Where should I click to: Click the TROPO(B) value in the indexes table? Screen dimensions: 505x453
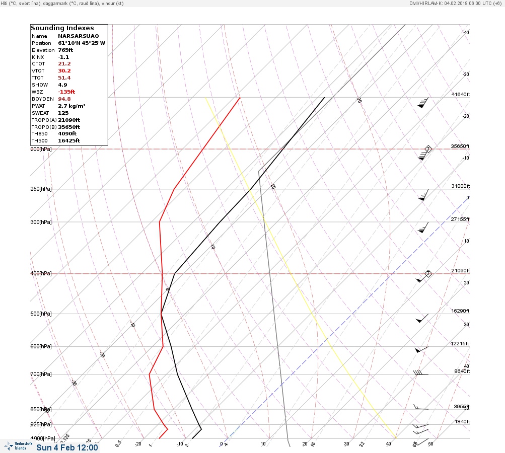pos(69,127)
